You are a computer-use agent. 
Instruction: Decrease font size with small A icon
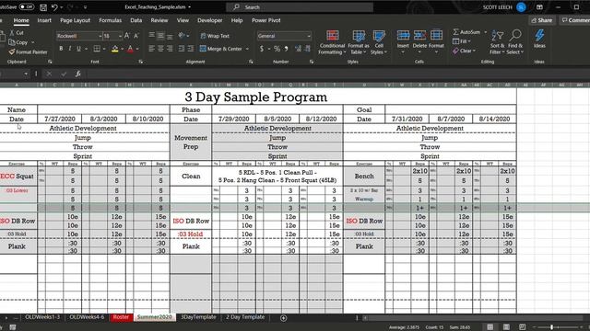(136, 36)
